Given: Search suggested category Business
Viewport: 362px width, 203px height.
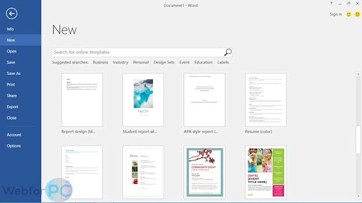Looking at the screenshot, I should coord(101,62).
